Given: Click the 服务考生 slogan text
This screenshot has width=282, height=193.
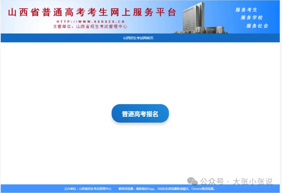Looking at the screenshot, I should [x=246, y=10].
